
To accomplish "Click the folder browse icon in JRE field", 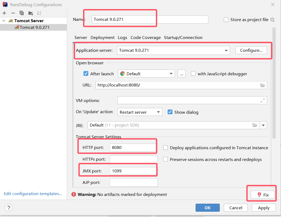I will point(255,125).
